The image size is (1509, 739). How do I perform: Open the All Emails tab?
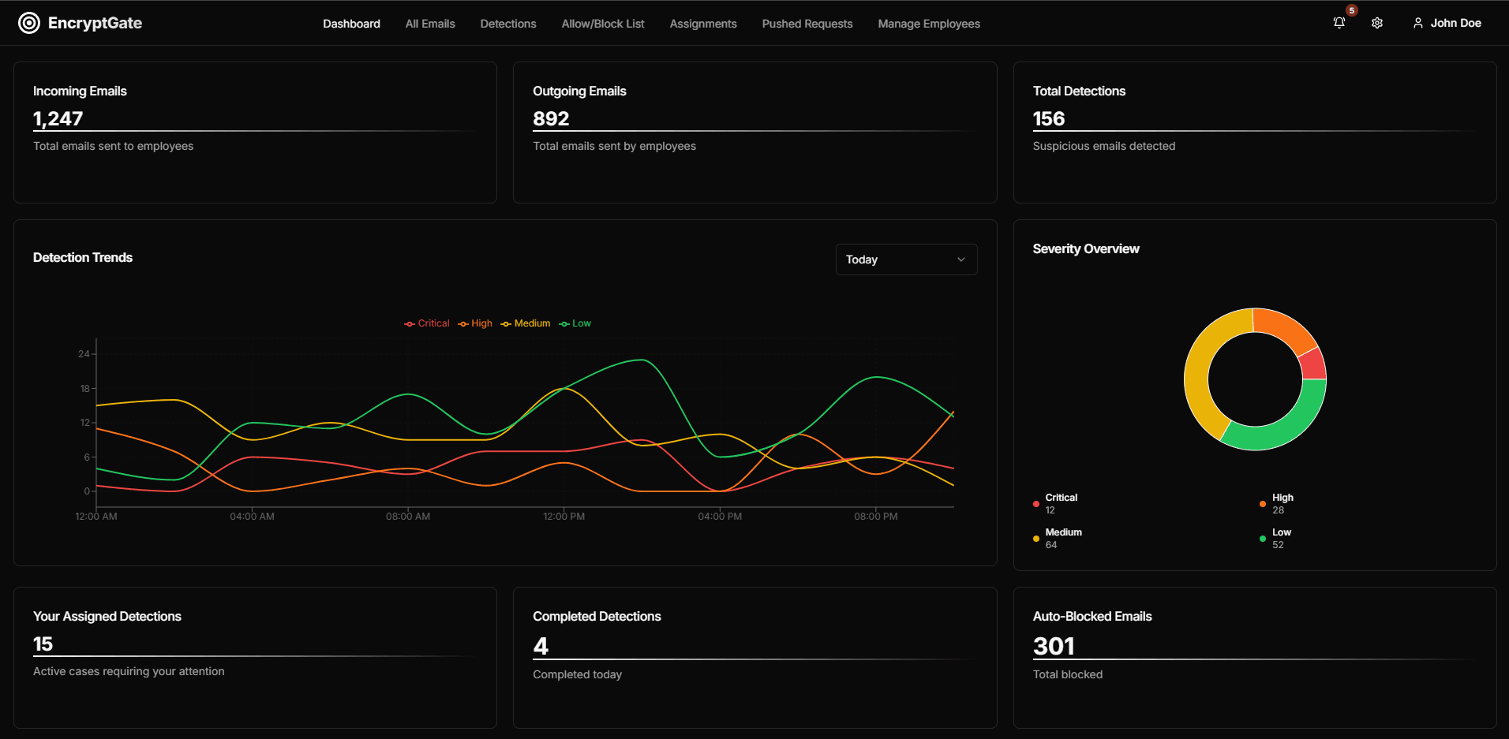430,24
